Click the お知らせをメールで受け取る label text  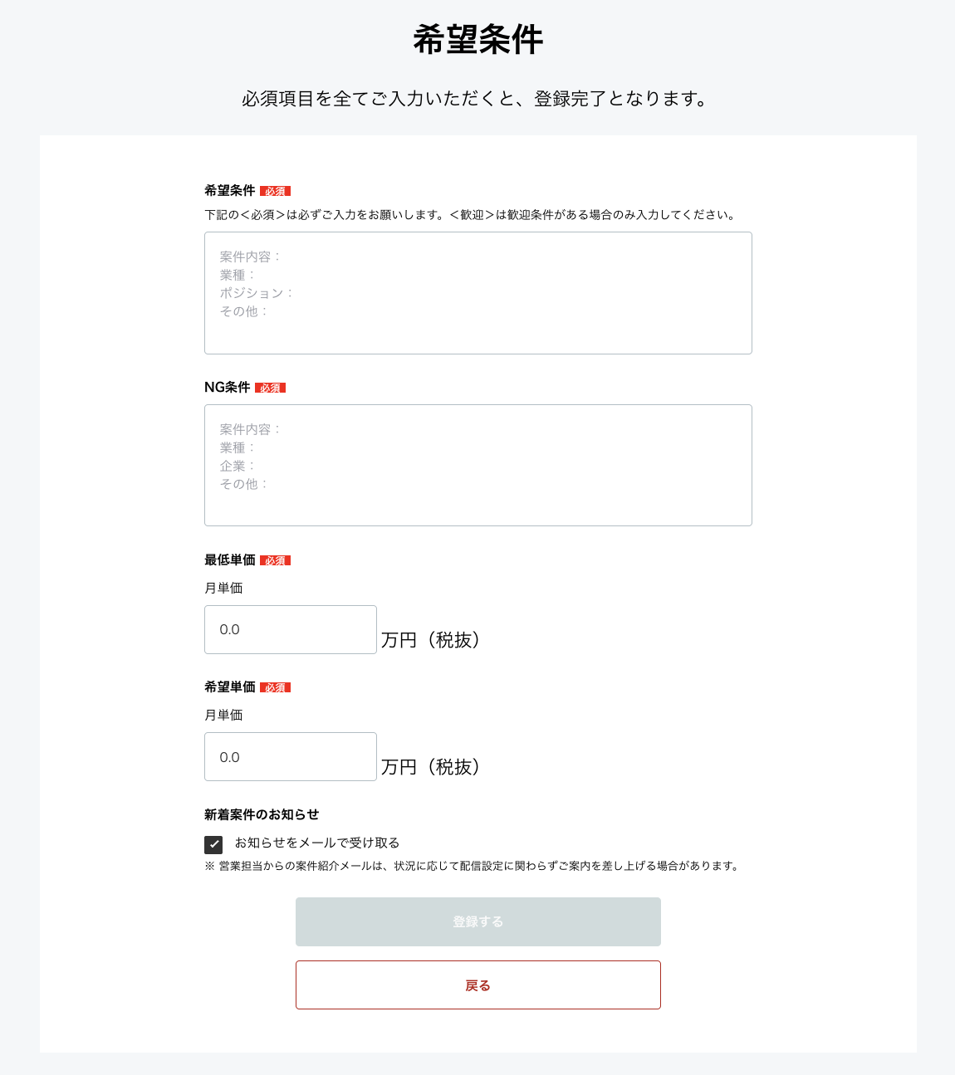[316, 843]
